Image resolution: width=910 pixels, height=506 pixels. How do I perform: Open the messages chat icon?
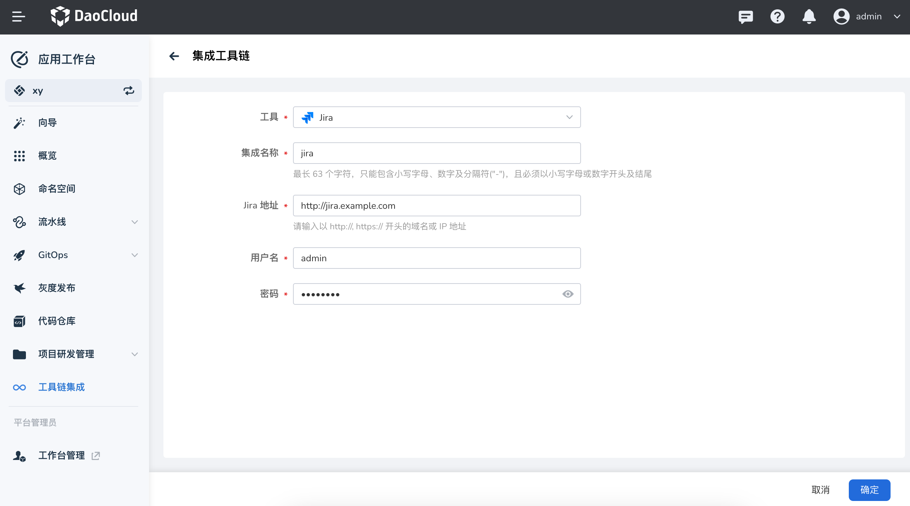(x=745, y=17)
